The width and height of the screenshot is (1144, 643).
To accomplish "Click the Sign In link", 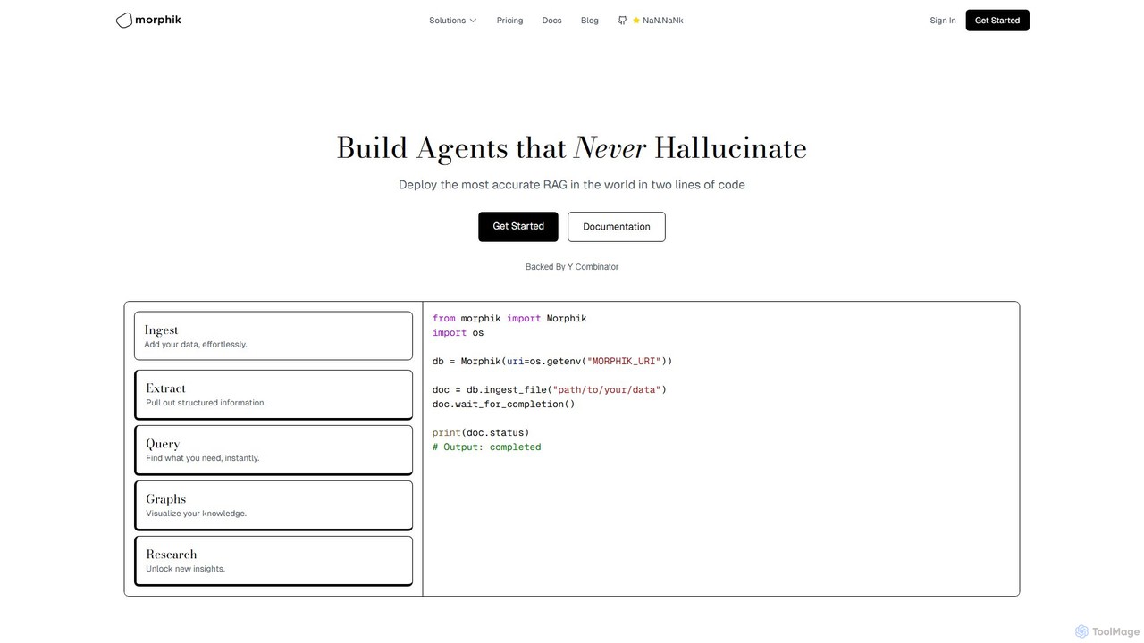I will pyautogui.click(x=942, y=21).
